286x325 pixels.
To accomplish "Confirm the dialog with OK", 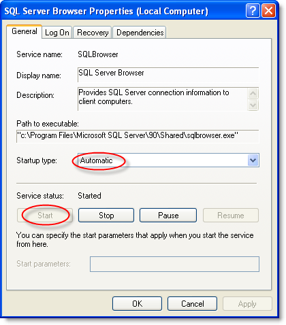I will point(137,304).
